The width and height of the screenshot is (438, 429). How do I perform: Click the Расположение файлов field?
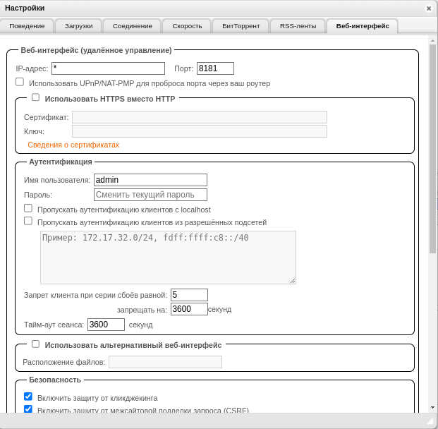165,362
